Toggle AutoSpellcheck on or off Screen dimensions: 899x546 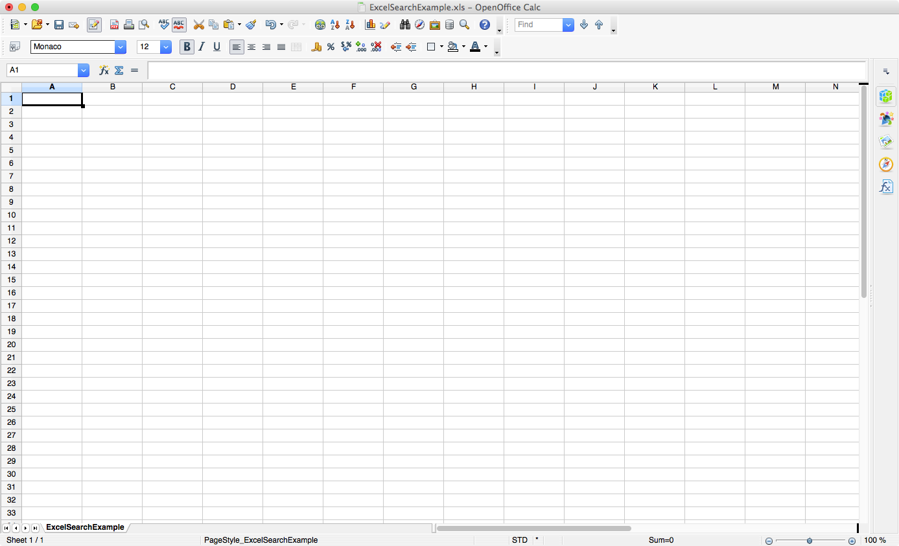[x=179, y=25]
